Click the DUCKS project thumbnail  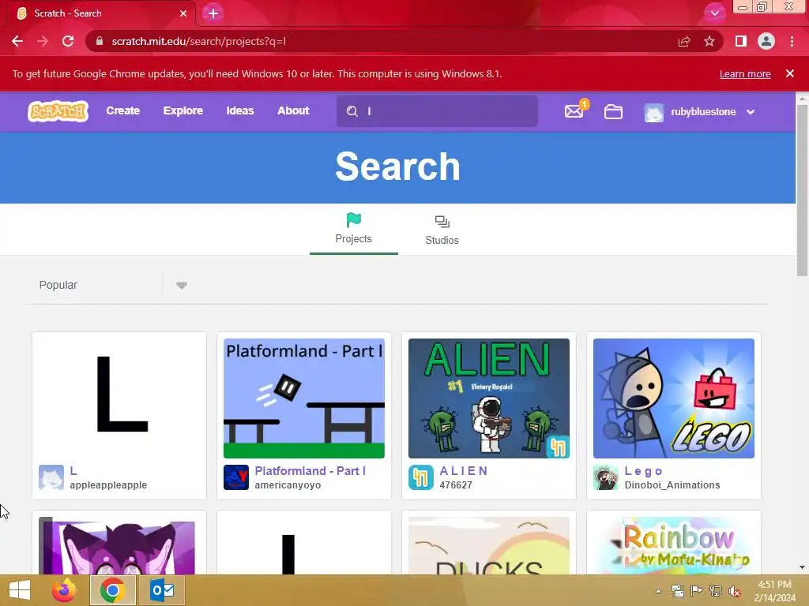(488, 546)
